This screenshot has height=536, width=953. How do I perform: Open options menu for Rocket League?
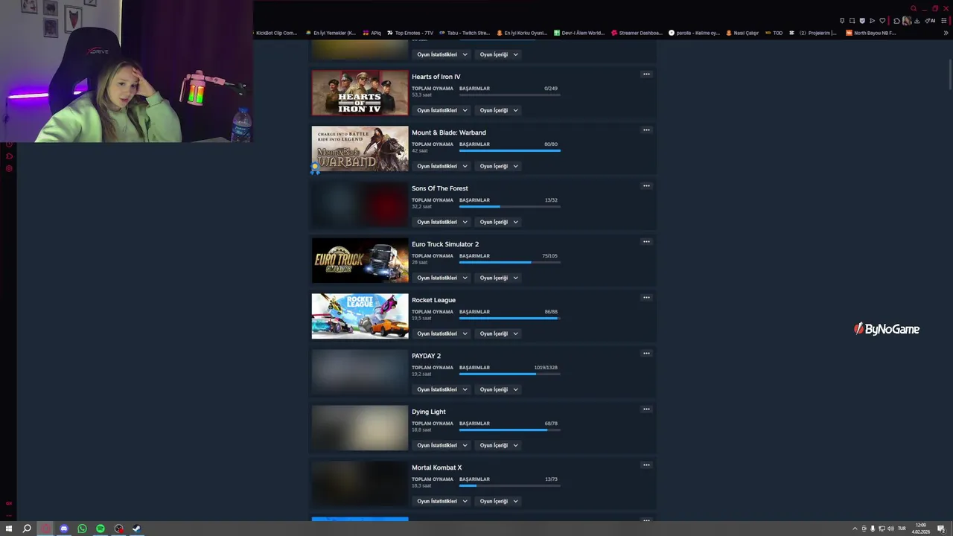[x=646, y=298]
